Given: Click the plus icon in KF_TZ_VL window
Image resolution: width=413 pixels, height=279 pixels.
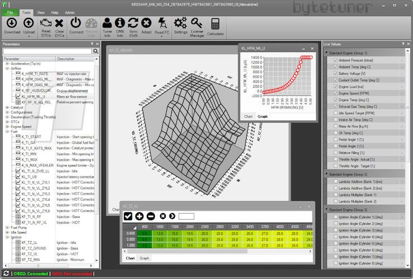Looking at the screenshot, I should 139,216.
